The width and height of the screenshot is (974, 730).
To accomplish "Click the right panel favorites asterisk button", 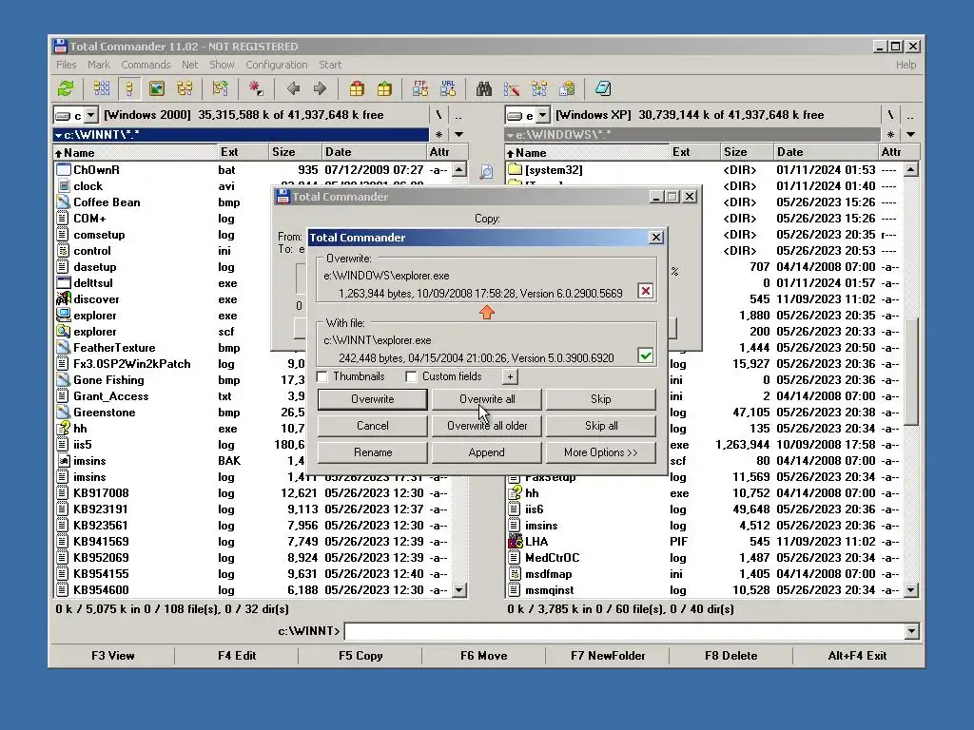I will pyautogui.click(x=890, y=135).
